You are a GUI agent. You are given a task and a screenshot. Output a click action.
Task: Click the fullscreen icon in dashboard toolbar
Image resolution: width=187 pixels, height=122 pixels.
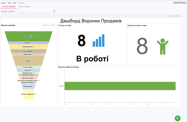point(177,16)
